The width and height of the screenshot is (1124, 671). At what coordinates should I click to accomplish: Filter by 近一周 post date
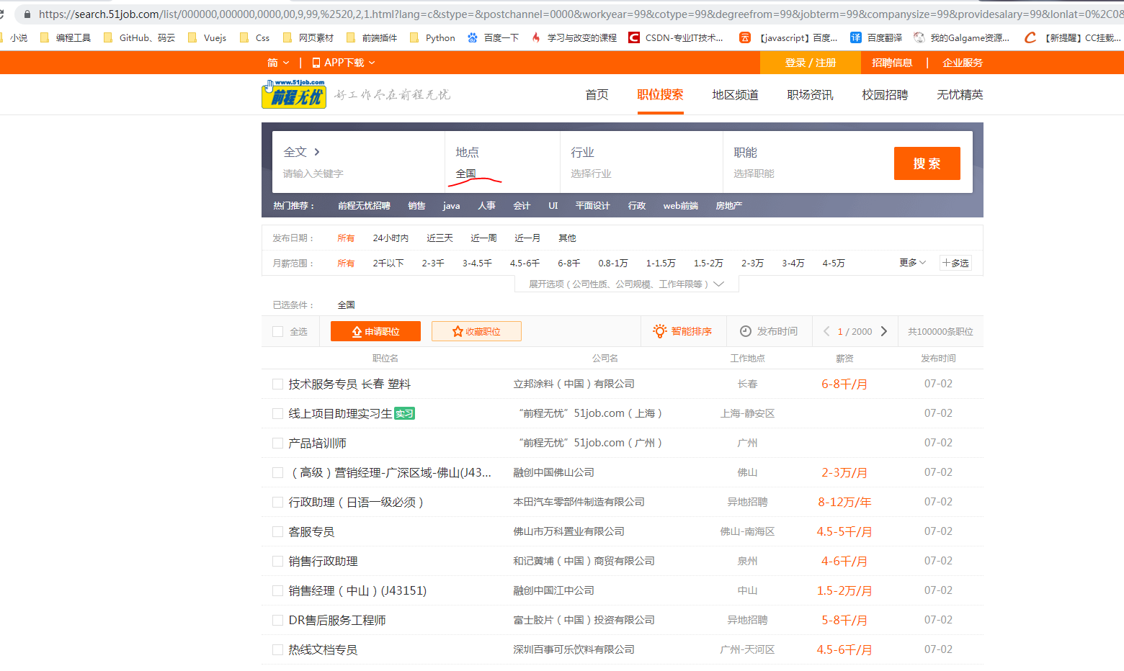pyautogui.click(x=483, y=238)
